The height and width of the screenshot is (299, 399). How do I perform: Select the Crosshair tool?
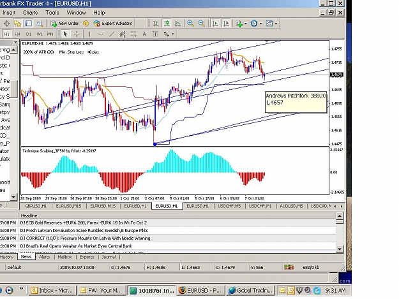click(77, 34)
